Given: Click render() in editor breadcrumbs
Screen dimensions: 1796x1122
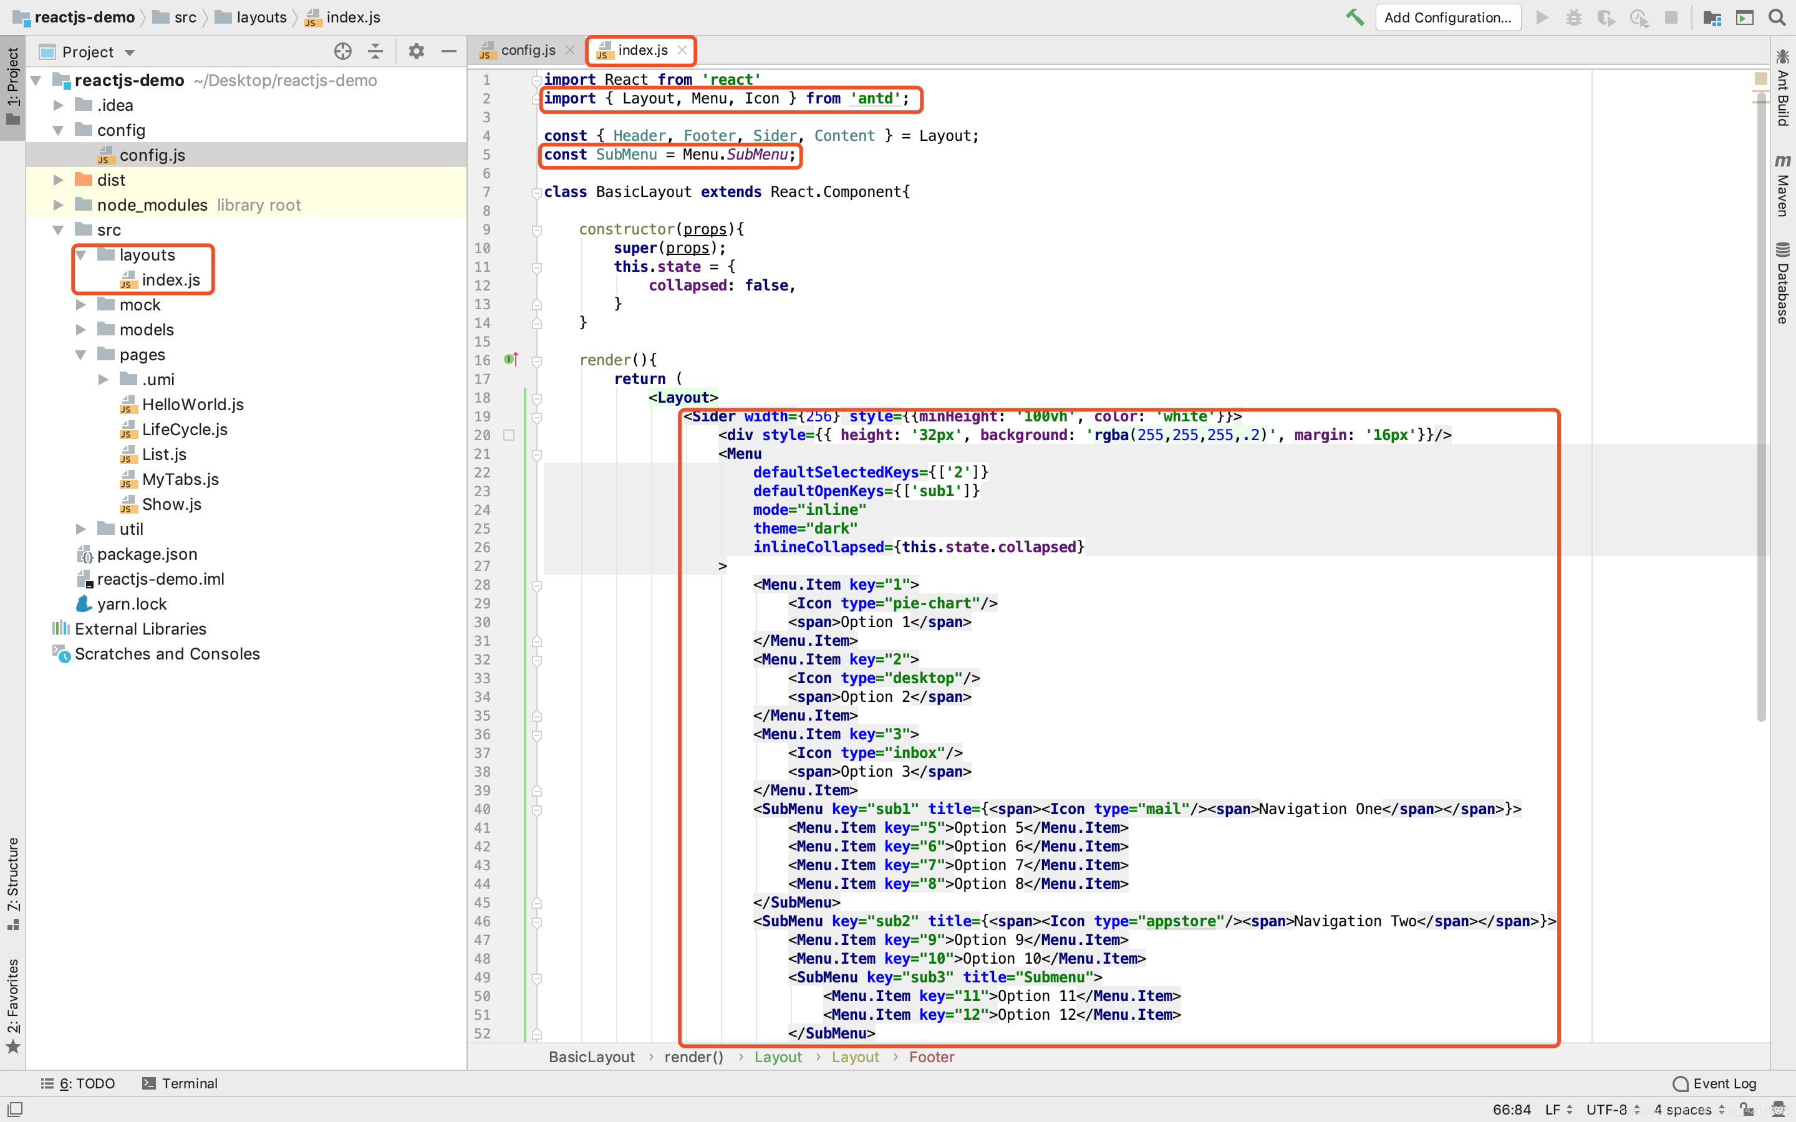Looking at the screenshot, I should point(693,1057).
